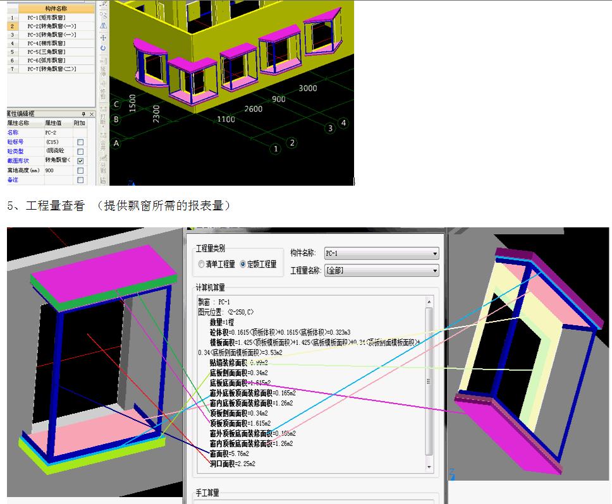Click the 打断 (break) tool
Screen dimensions: 612x504
(x=103, y=117)
